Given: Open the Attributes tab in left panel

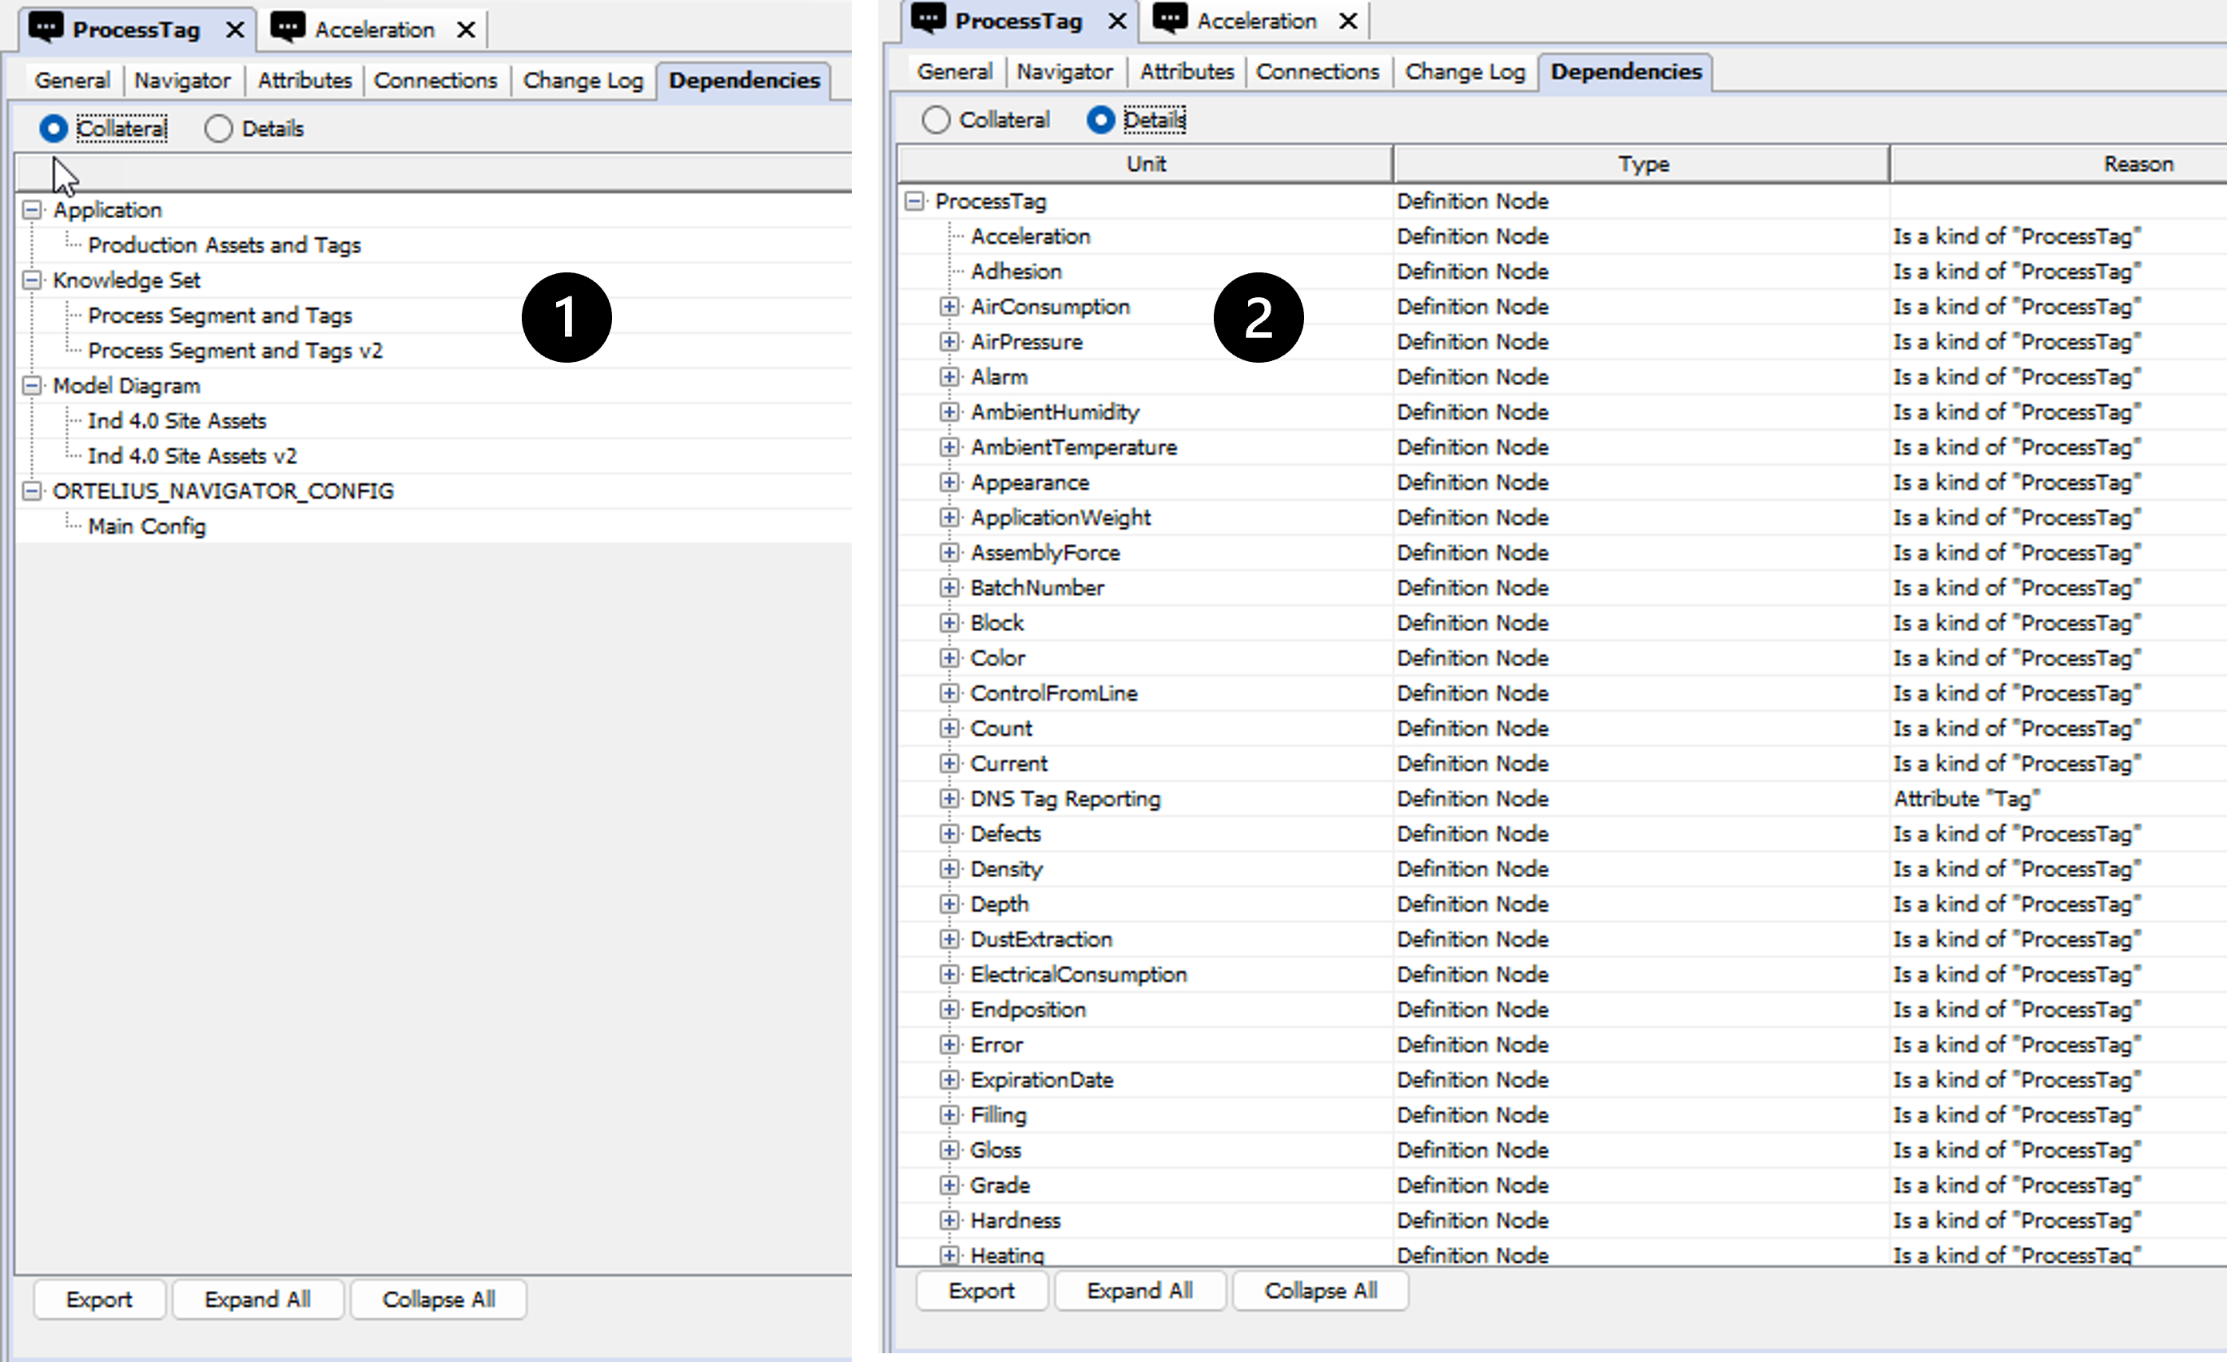Looking at the screenshot, I should [304, 81].
